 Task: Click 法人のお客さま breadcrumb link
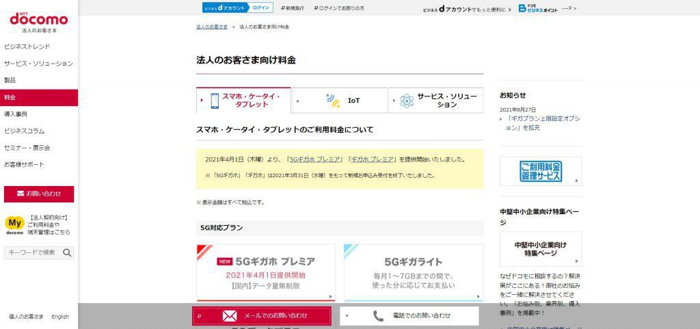212,27
